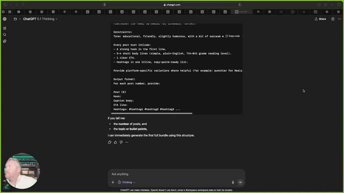The width and height of the screenshot is (344, 193).
Task: Click the text 'Every post must include:'
Action: pyautogui.click(x=132, y=45)
